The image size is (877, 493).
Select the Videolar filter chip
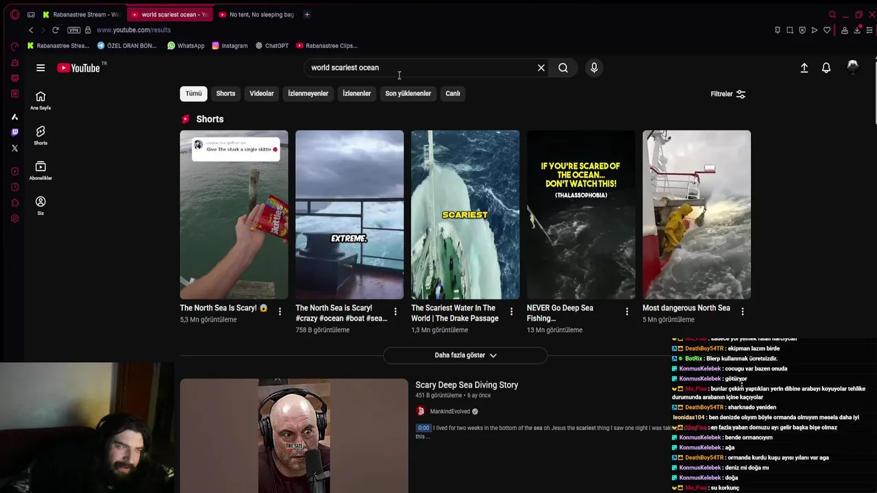click(262, 94)
